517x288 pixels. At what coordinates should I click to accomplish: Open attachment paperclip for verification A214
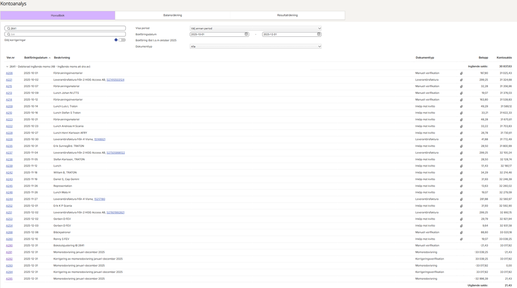[461, 100]
